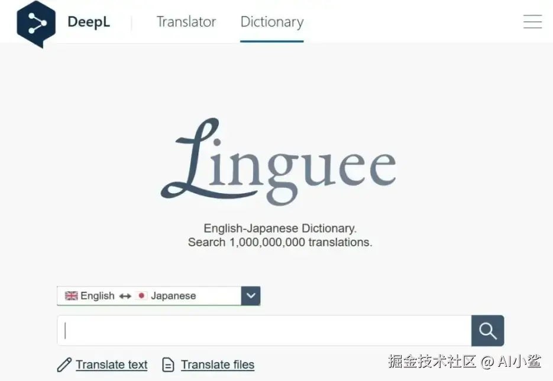The image size is (553, 381).
Task: Expand the English-Japanese language selection chevron
Action: point(250,295)
